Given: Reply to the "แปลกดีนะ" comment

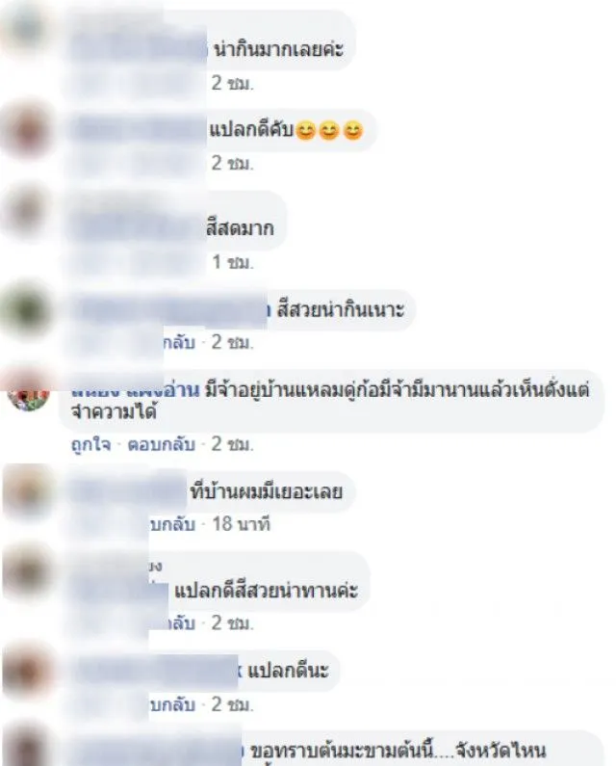Looking at the screenshot, I should [172, 704].
